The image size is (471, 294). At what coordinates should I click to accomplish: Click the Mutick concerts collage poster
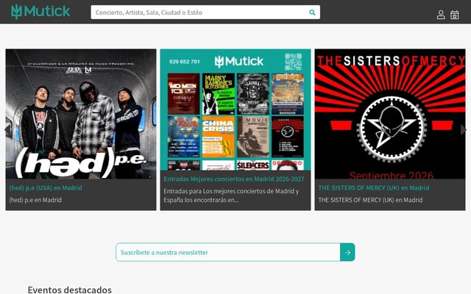click(235, 110)
